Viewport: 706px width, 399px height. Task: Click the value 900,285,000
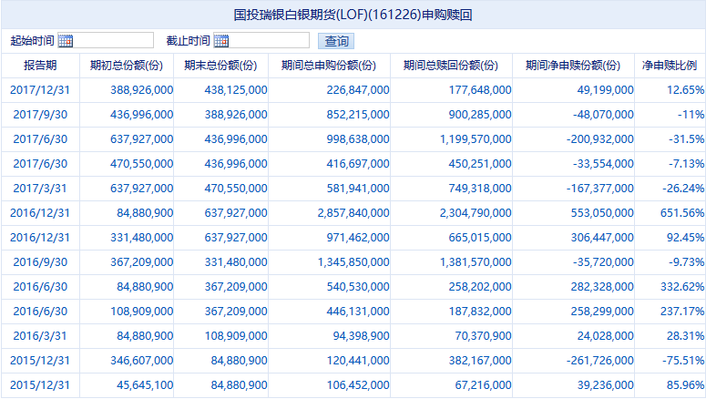click(x=480, y=115)
